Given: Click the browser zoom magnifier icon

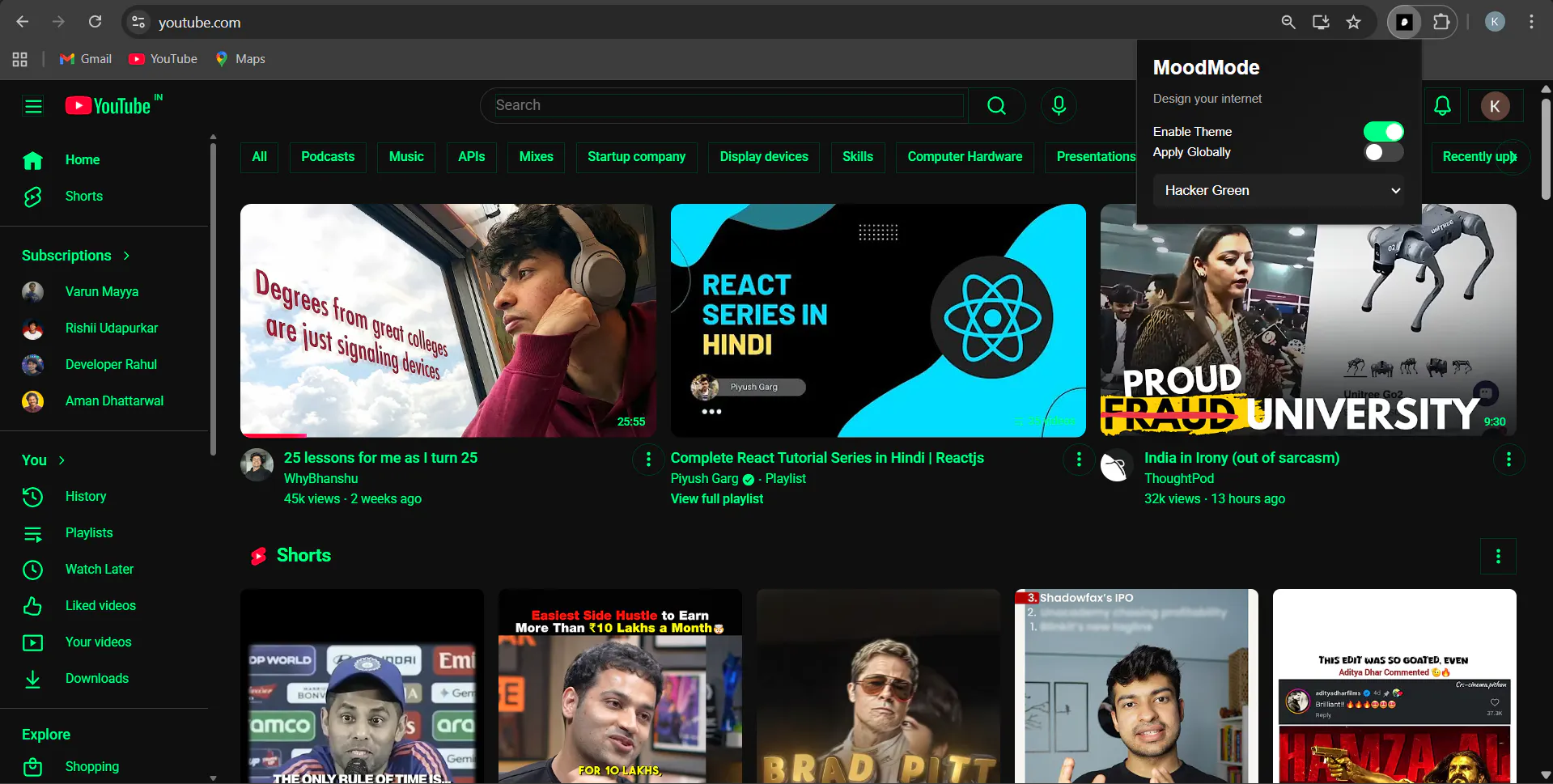Looking at the screenshot, I should (1288, 22).
